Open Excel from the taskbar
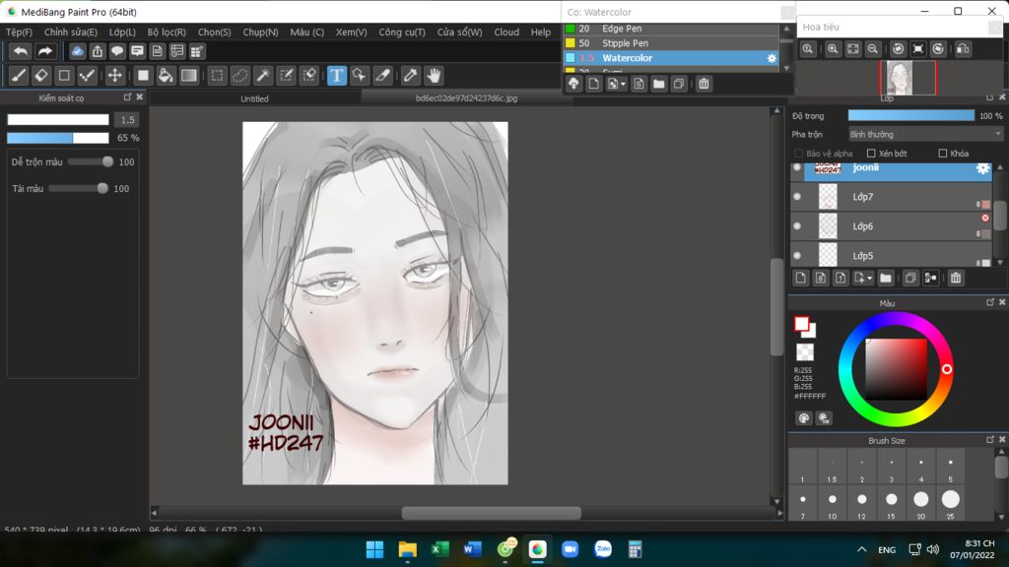The width and height of the screenshot is (1009, 567). [440, 549]
